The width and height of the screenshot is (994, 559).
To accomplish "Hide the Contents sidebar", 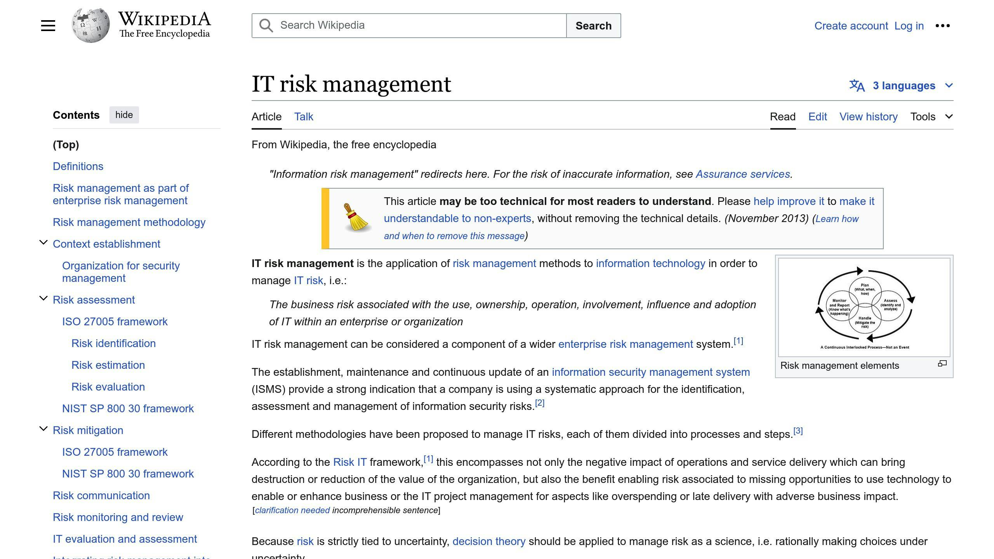I will coord(124,115).
